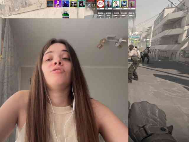This screenshot has width=189, height=142.
Task: Click the left team score 12
Action: click(x=88, y=5)
